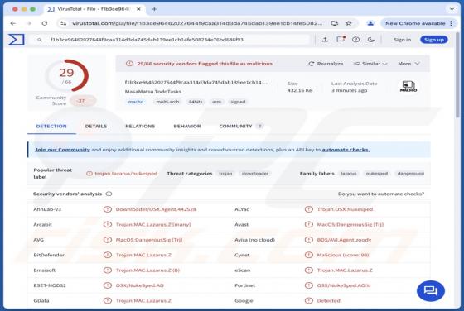Click the alert icon next to ALYac detection
The image size is (464, 311).
(308, 209)
